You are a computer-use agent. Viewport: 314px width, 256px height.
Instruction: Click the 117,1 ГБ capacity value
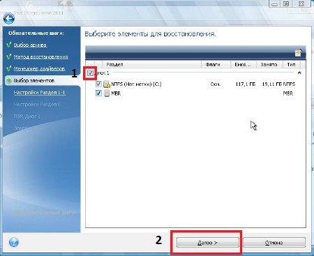[246, 84]
